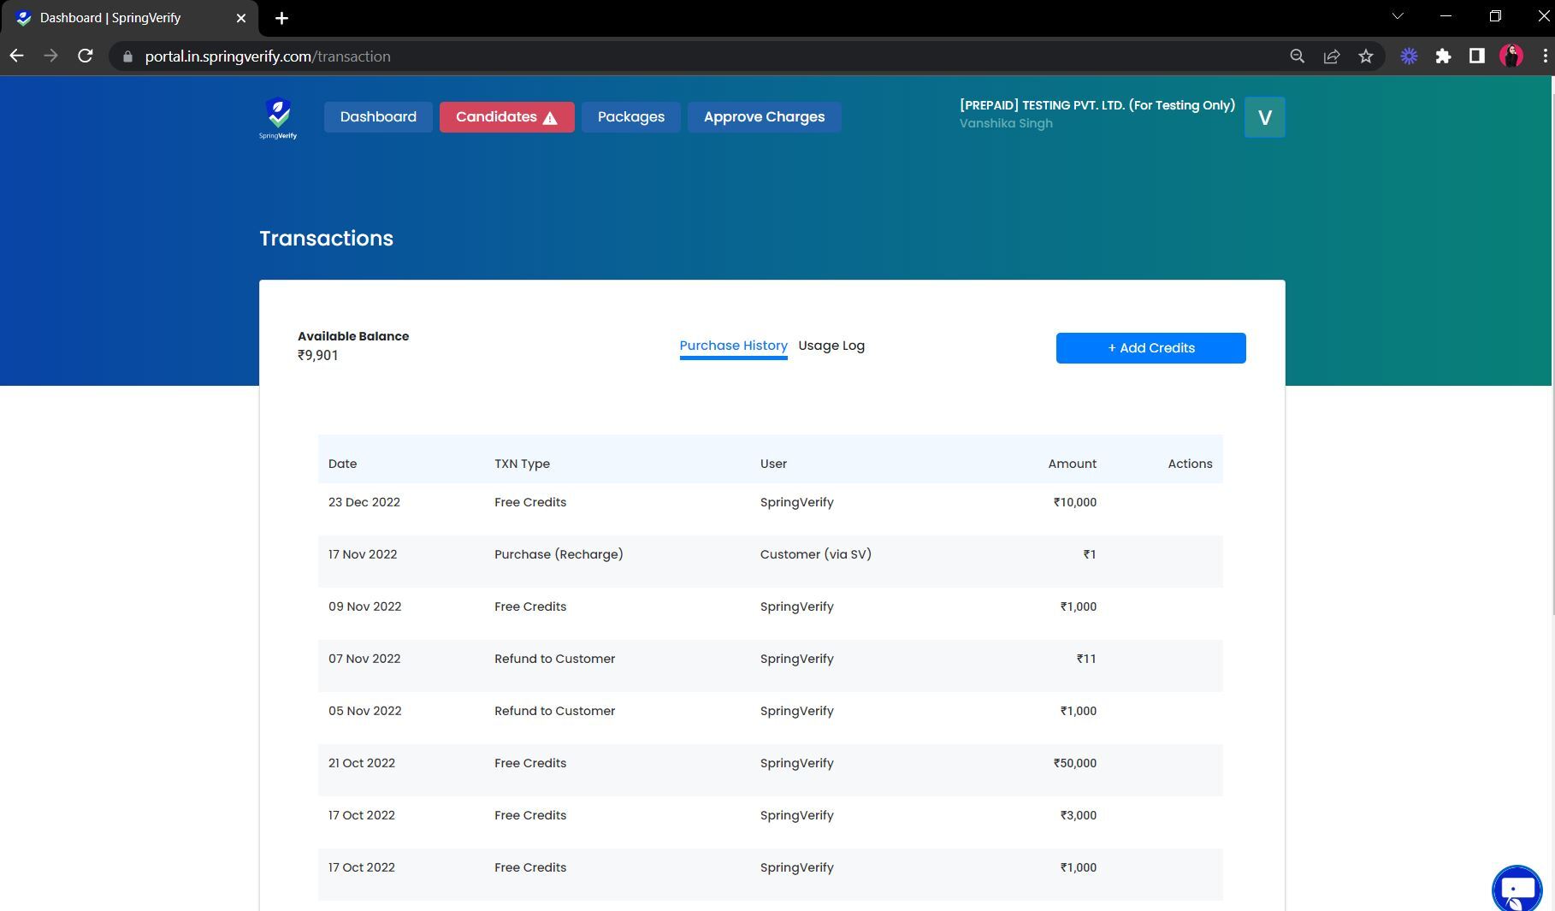Image resolution: width=1555 pixels, height=911 pixels.
Task: Navigate back with the arrow icon
Action: point(16,56)
